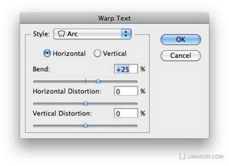Click the Horizontal option label text
This screenshot has height=166, width=229.
pos(69,53)
